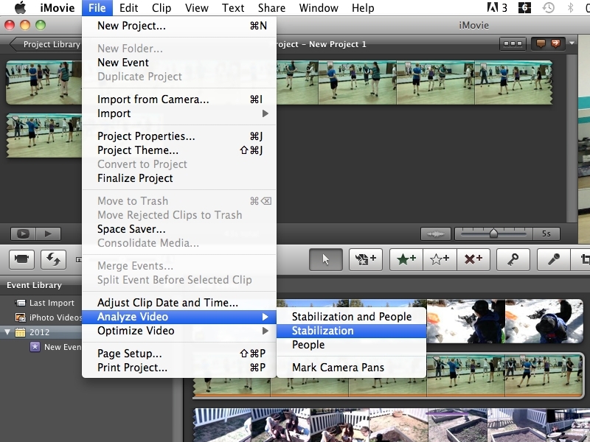Open the keyword tool key icon
The height and width of the screenshot is (442, 590).
(x=513, y=259)
